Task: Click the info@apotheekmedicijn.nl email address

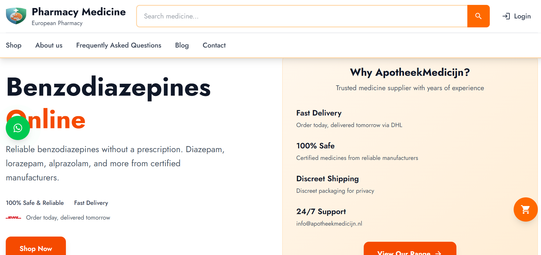Action: pyautogui.click(x=329, y=224)
